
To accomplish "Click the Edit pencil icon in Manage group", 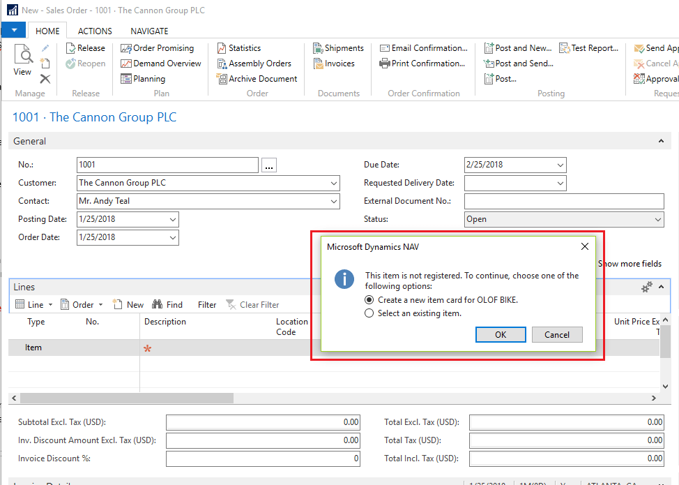I will click(45, 48).
